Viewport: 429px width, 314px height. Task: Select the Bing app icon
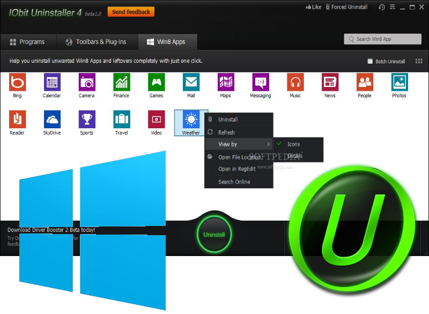pyautogui.click(x=18, y=83)
